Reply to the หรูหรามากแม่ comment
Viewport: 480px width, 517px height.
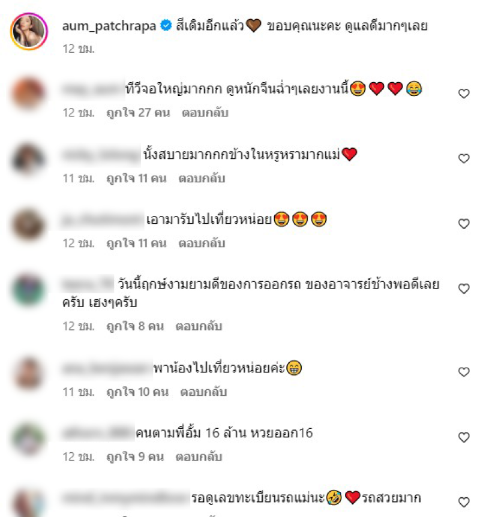(x=202, y=178)
